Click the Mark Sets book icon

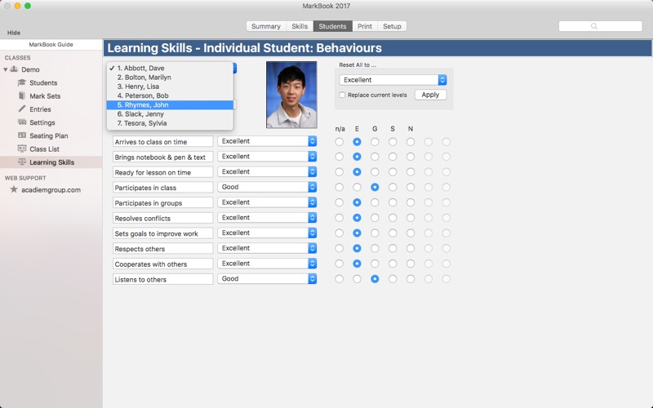coord(22,95)
